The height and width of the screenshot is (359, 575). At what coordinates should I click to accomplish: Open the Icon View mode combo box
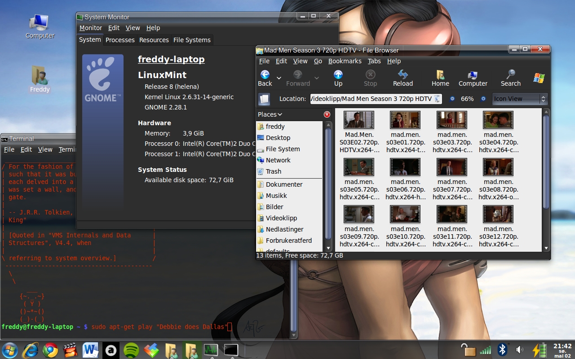pyautogui.click(x=520, y=99)
